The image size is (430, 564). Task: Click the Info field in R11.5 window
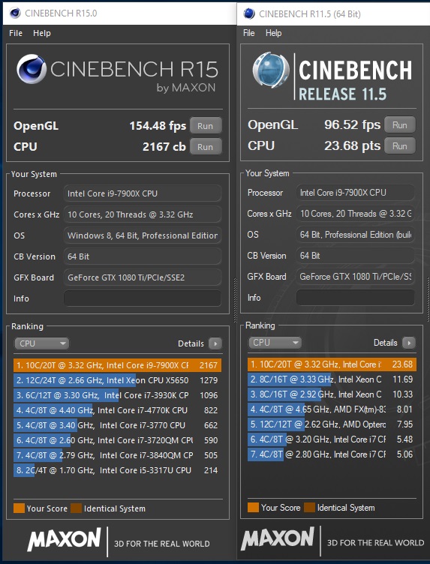355,298
